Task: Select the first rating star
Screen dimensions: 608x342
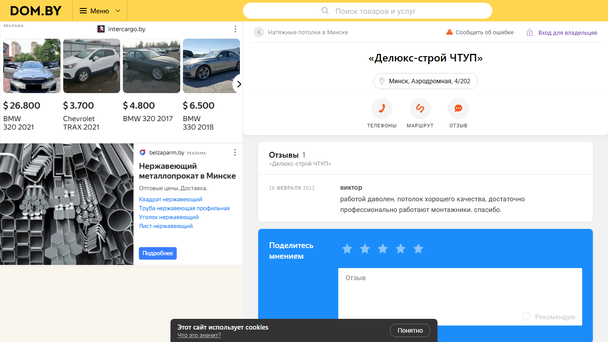Action: tap(347, 248)
